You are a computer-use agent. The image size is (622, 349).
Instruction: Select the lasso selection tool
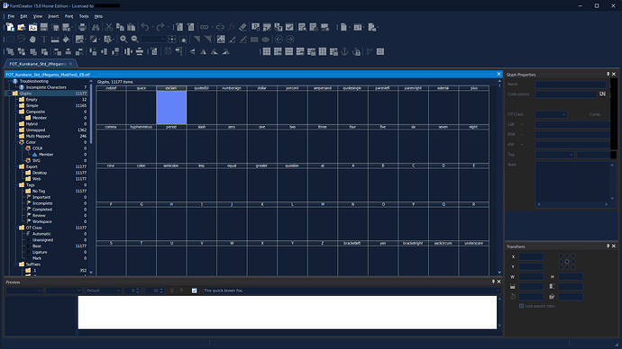22,40
